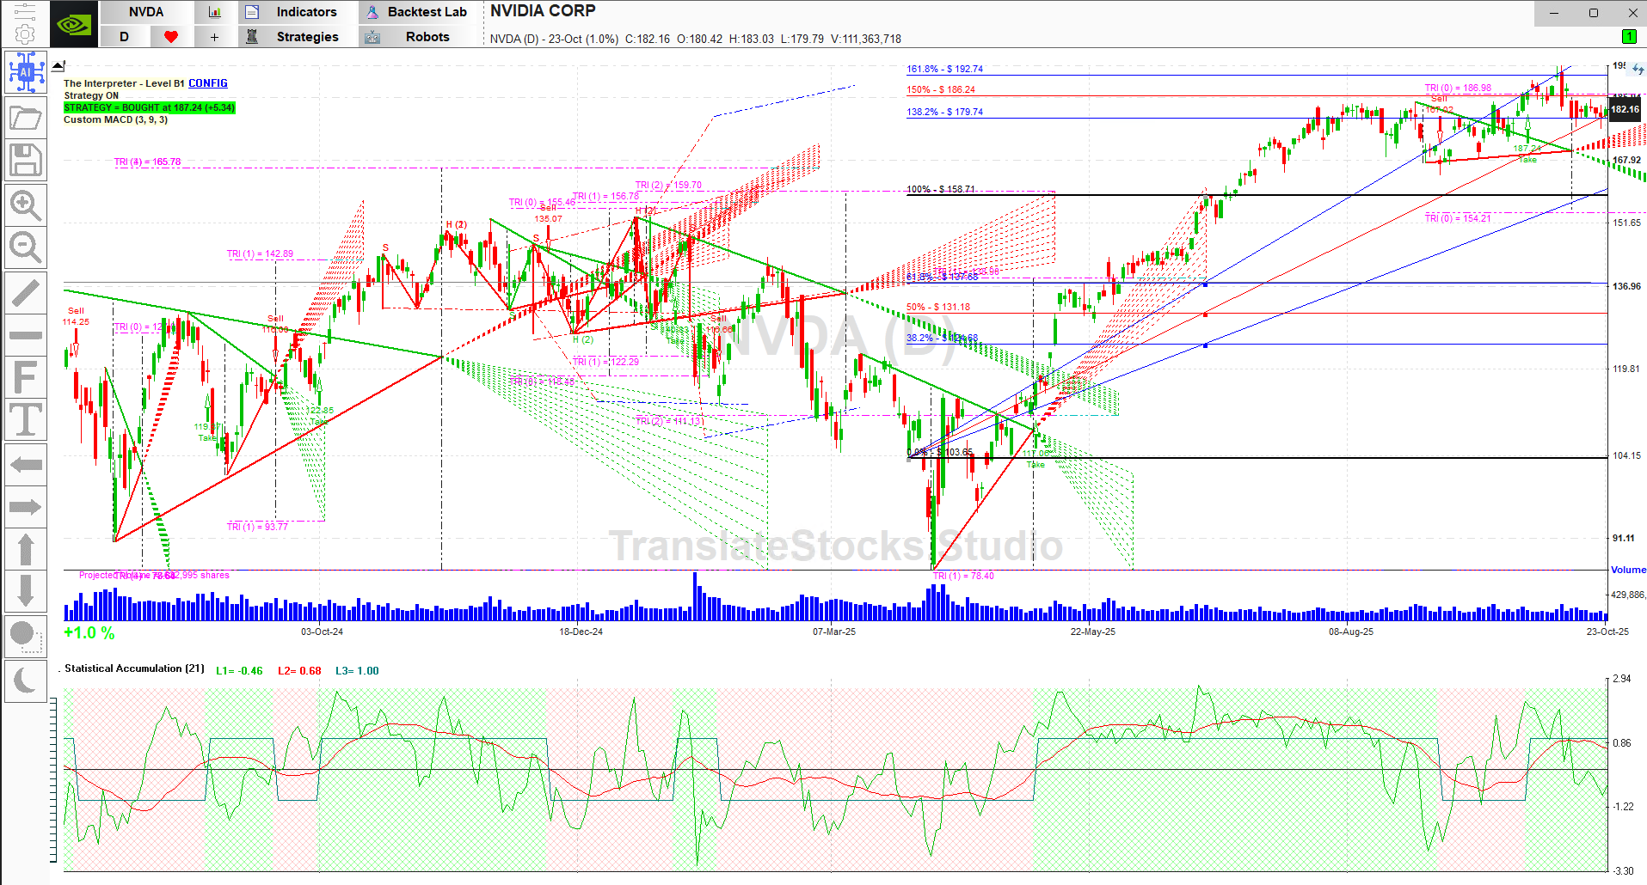This screenshot has height=885, width=1647.
Task: Toggle NVDA favorite with the red heart
Action: [x=170, y=37]
